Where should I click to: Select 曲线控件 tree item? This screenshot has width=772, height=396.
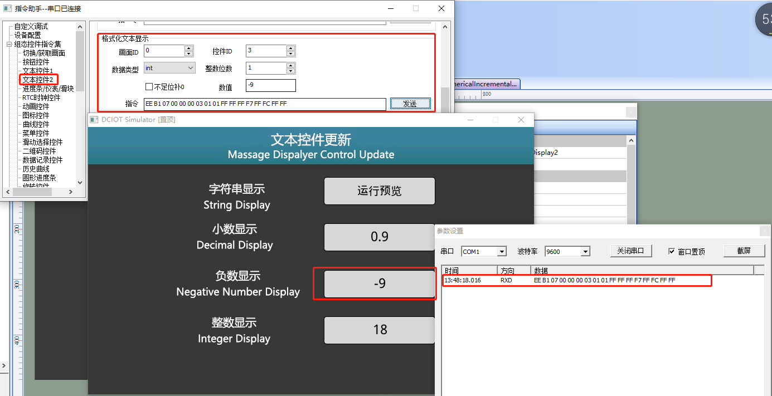coord(36,124)
